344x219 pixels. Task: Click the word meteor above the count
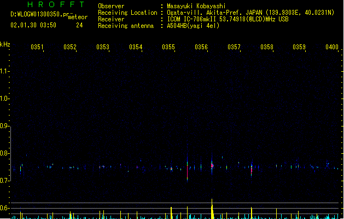pos(78,17)
